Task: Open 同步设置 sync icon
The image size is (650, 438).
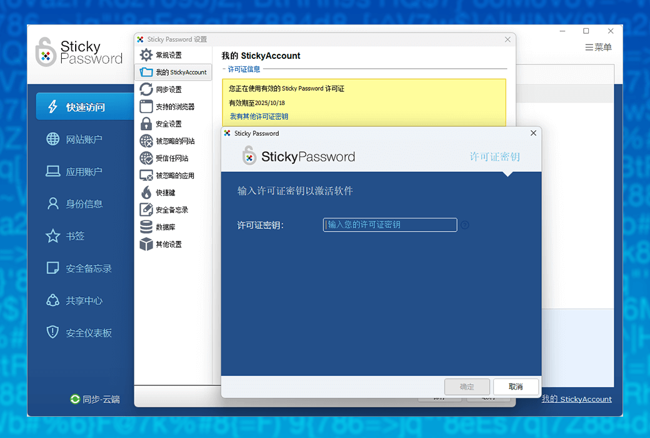Action: (146, 89)
